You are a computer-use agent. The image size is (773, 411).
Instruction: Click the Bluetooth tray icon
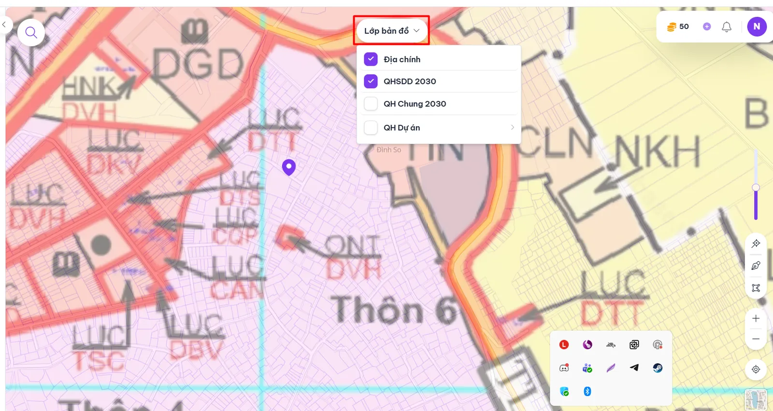pyautogui.click(x=587, y=391)
